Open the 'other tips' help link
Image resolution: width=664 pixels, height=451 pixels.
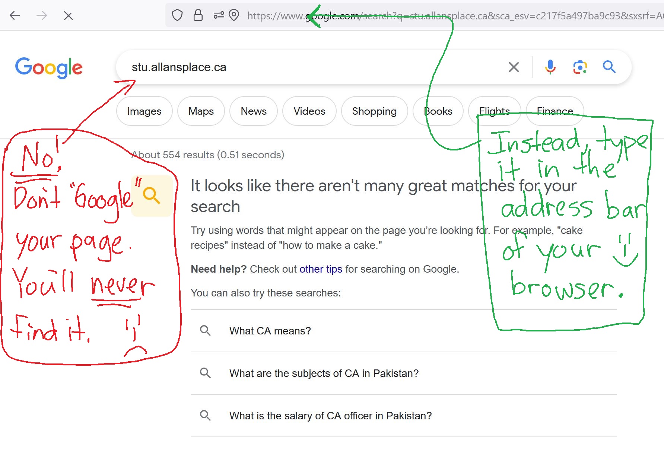[321, 269]
